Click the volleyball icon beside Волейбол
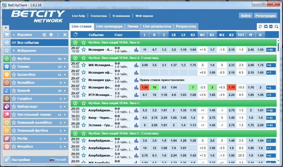283x167 pixels. tap(7, 82)
